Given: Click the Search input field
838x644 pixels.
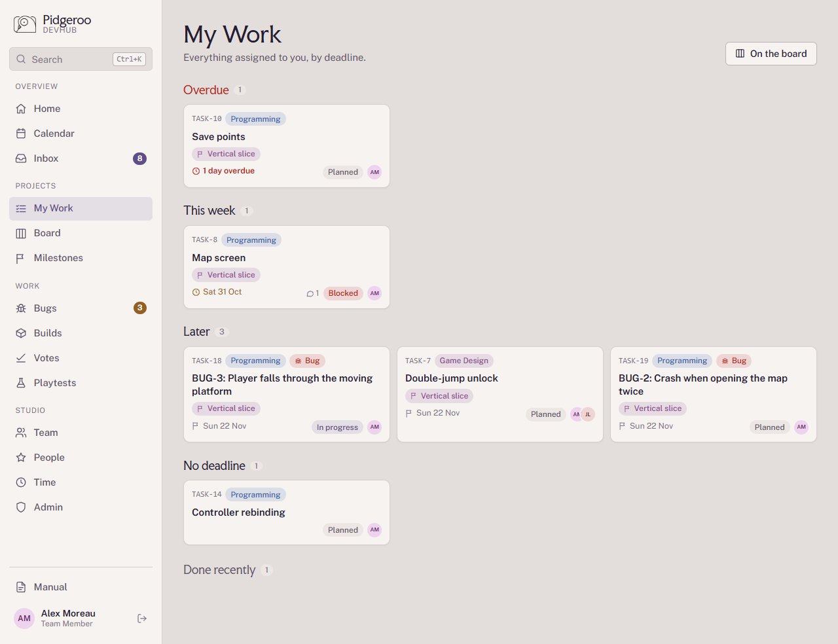Looking at the screenshot, I should [x=81, y=59].
